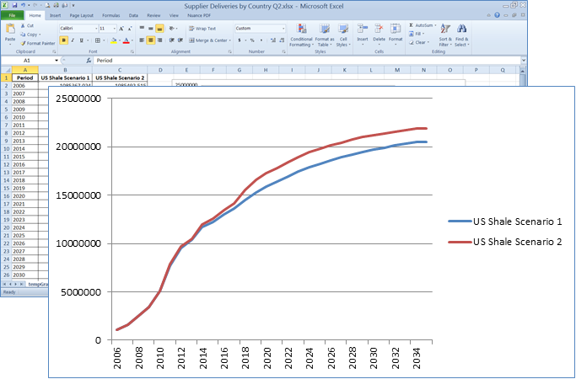Open the Name Box dropdown arrow
The height and width of the screenshot is (379, 576).
click(x=56, y=61)
